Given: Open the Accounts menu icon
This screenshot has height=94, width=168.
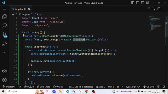Looking at the screenshot, I should tap(4, 71).
